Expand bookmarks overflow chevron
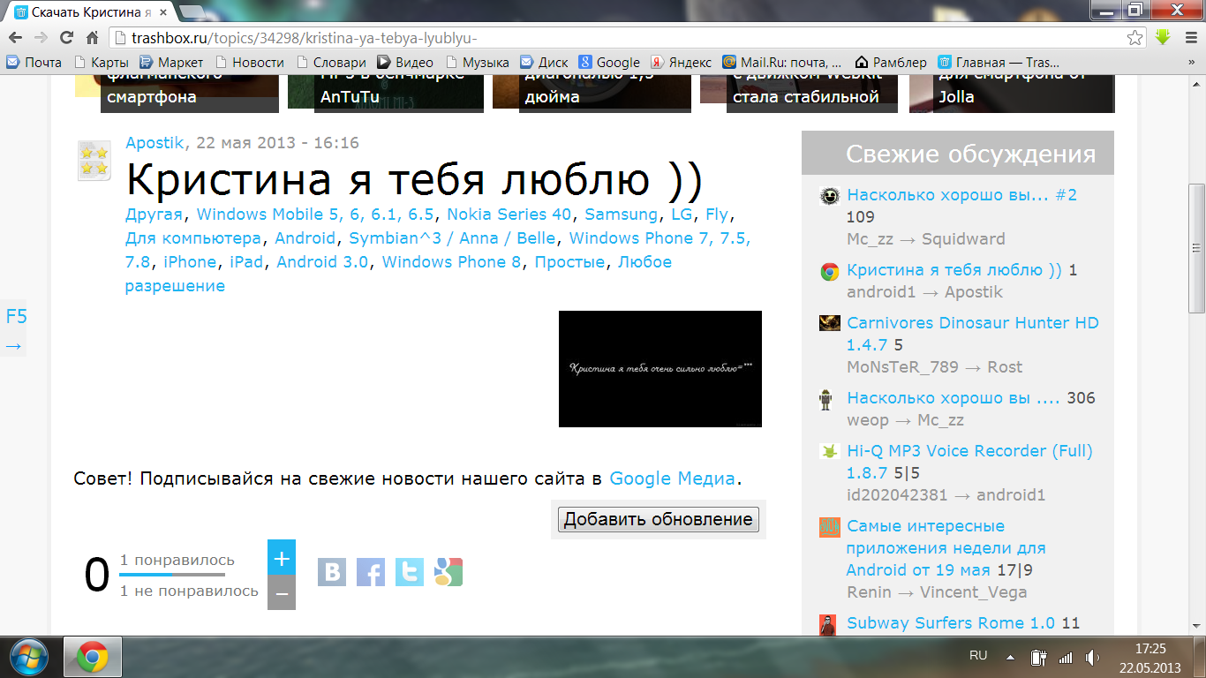This screenshot has width=1206, height=678. (1188, 63)
